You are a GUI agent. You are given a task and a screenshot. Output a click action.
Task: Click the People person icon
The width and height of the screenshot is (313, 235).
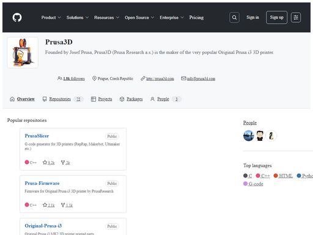(x=152, y=99)
